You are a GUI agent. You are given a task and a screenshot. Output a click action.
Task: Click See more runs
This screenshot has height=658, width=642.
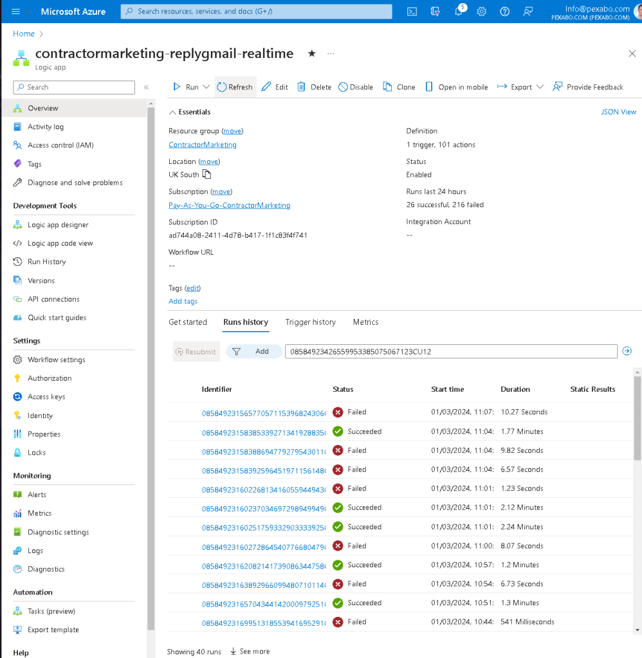(250, 652)
